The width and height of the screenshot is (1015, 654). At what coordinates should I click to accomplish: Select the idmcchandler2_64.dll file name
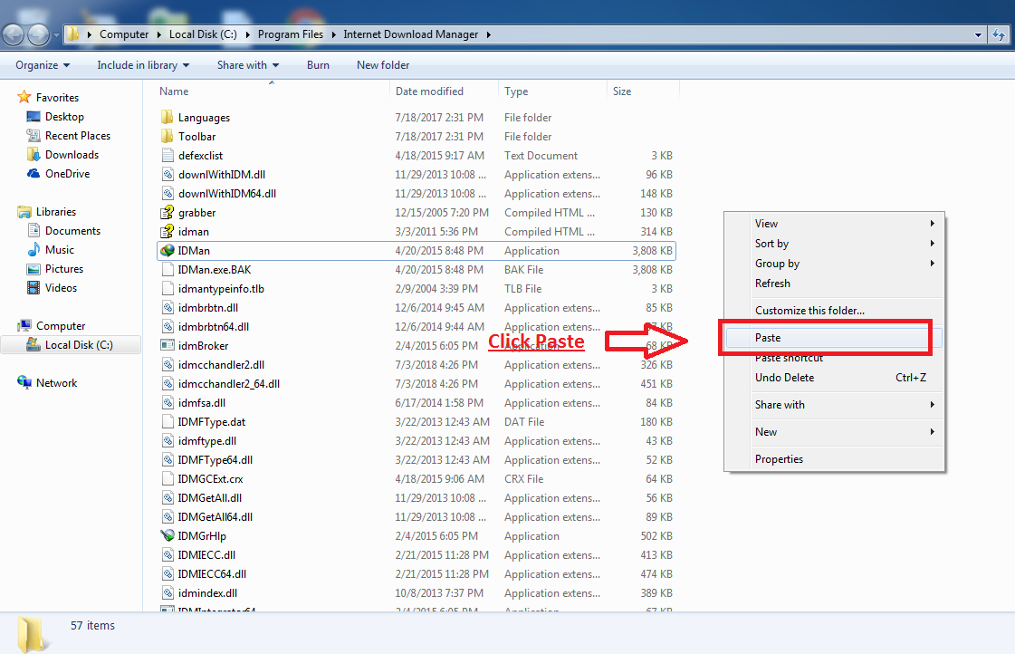(x=228, y=384)
